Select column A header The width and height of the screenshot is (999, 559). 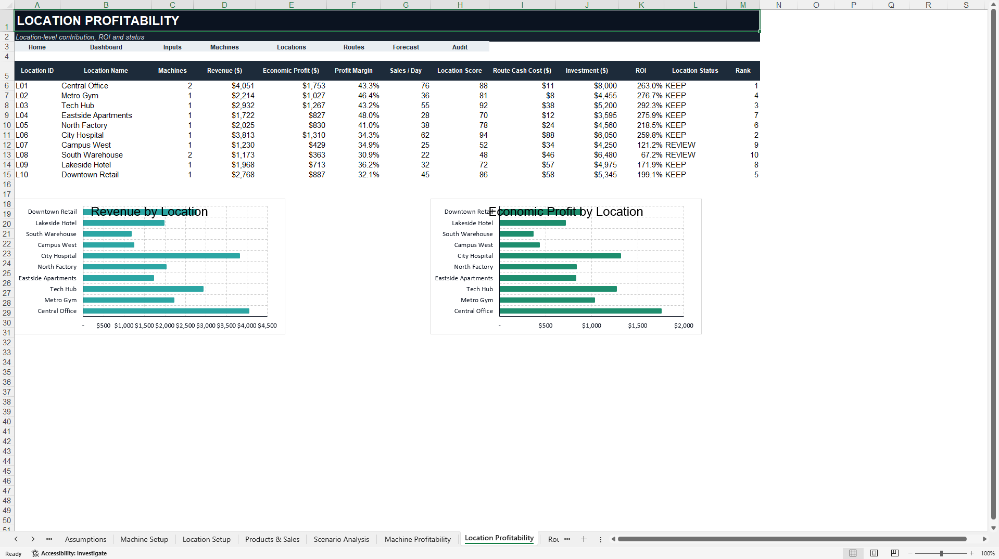37,5
